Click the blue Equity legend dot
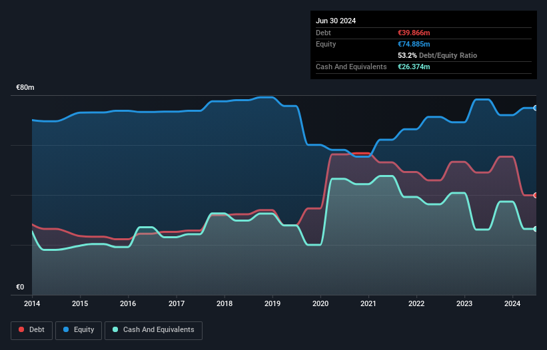Image resolution: width=547 pixels, height=350 pixels. click(x=66, y=329)
